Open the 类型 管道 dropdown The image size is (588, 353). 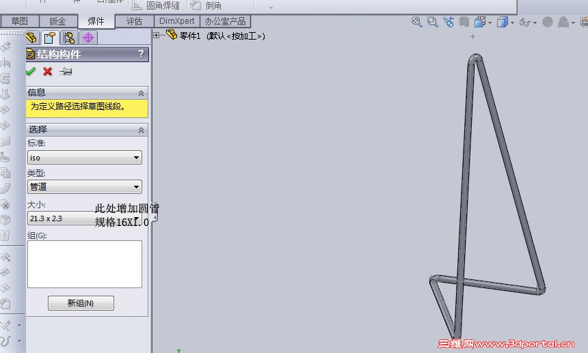tap(85, 186)
